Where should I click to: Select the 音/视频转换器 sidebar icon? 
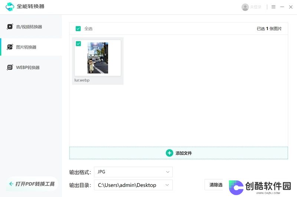[10, 27]
